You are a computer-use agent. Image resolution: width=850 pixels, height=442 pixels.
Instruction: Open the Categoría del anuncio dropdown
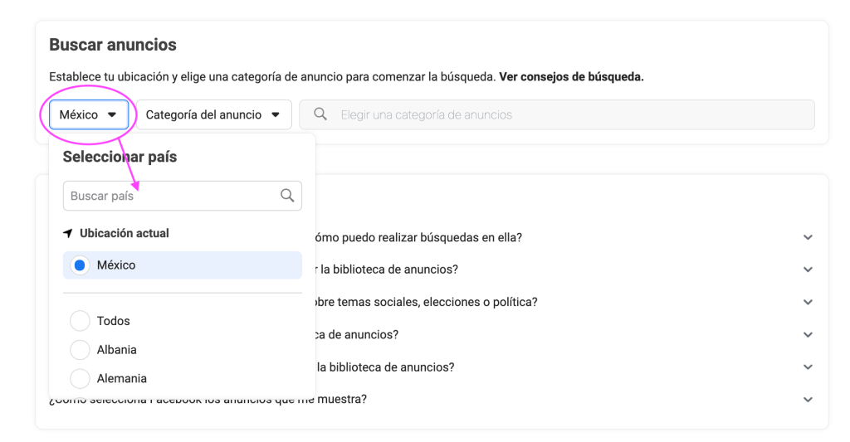tap(213, 114)
